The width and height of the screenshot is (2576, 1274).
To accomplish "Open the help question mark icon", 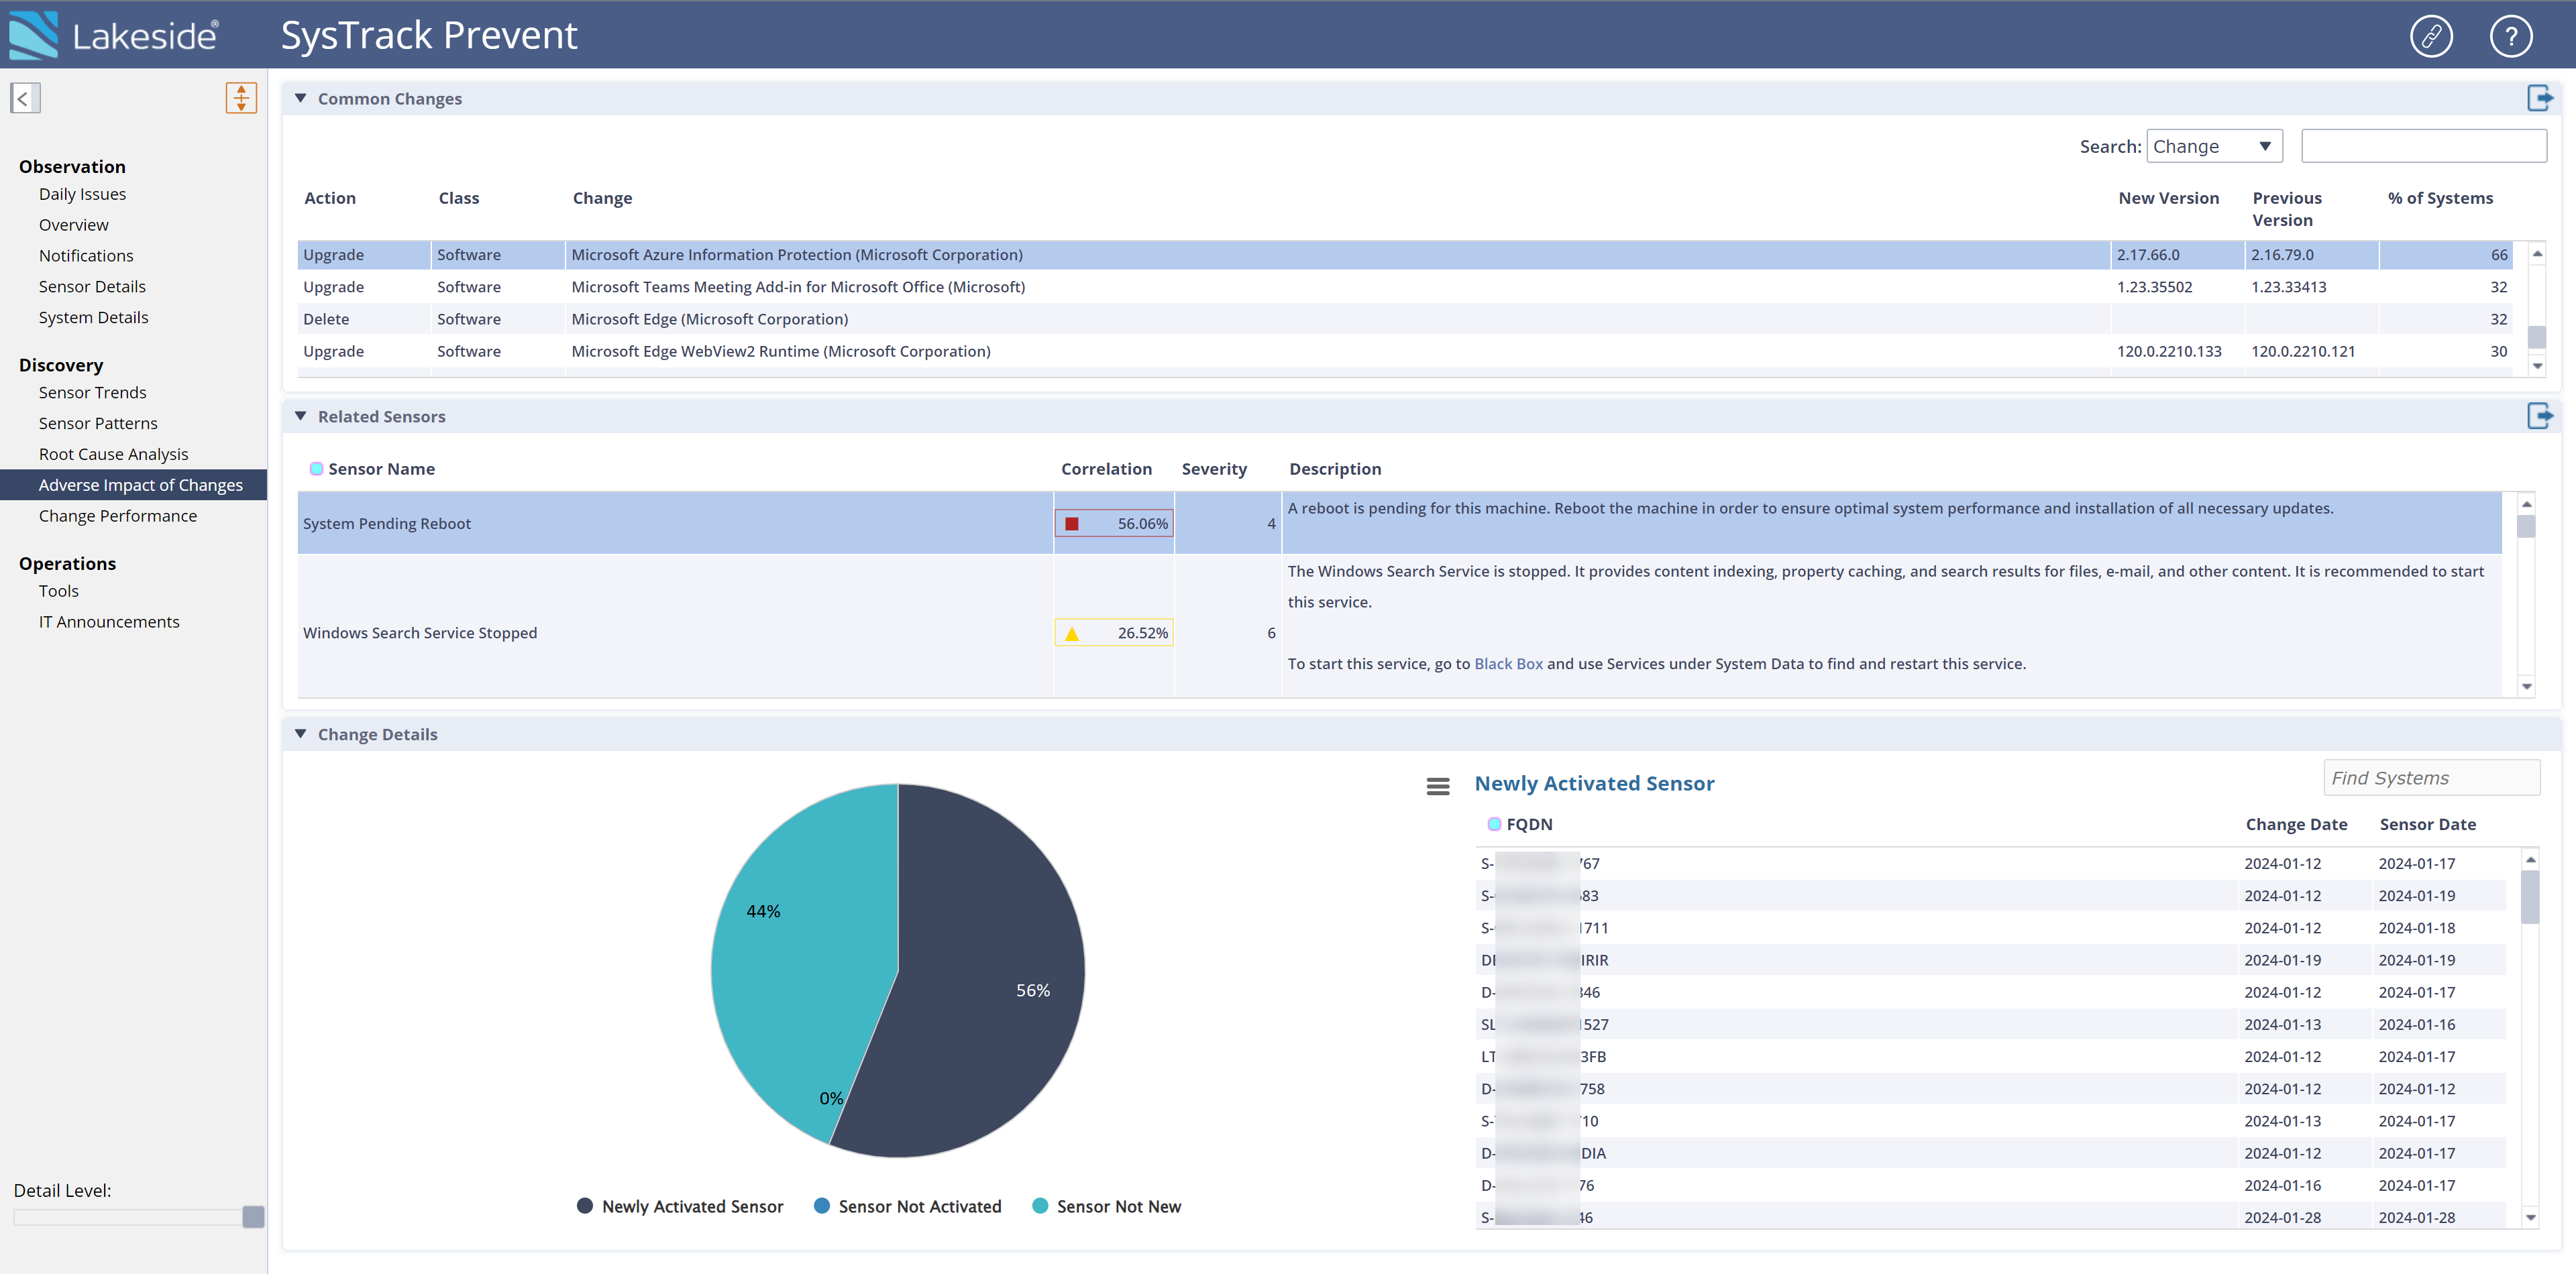I will 2510,37.
